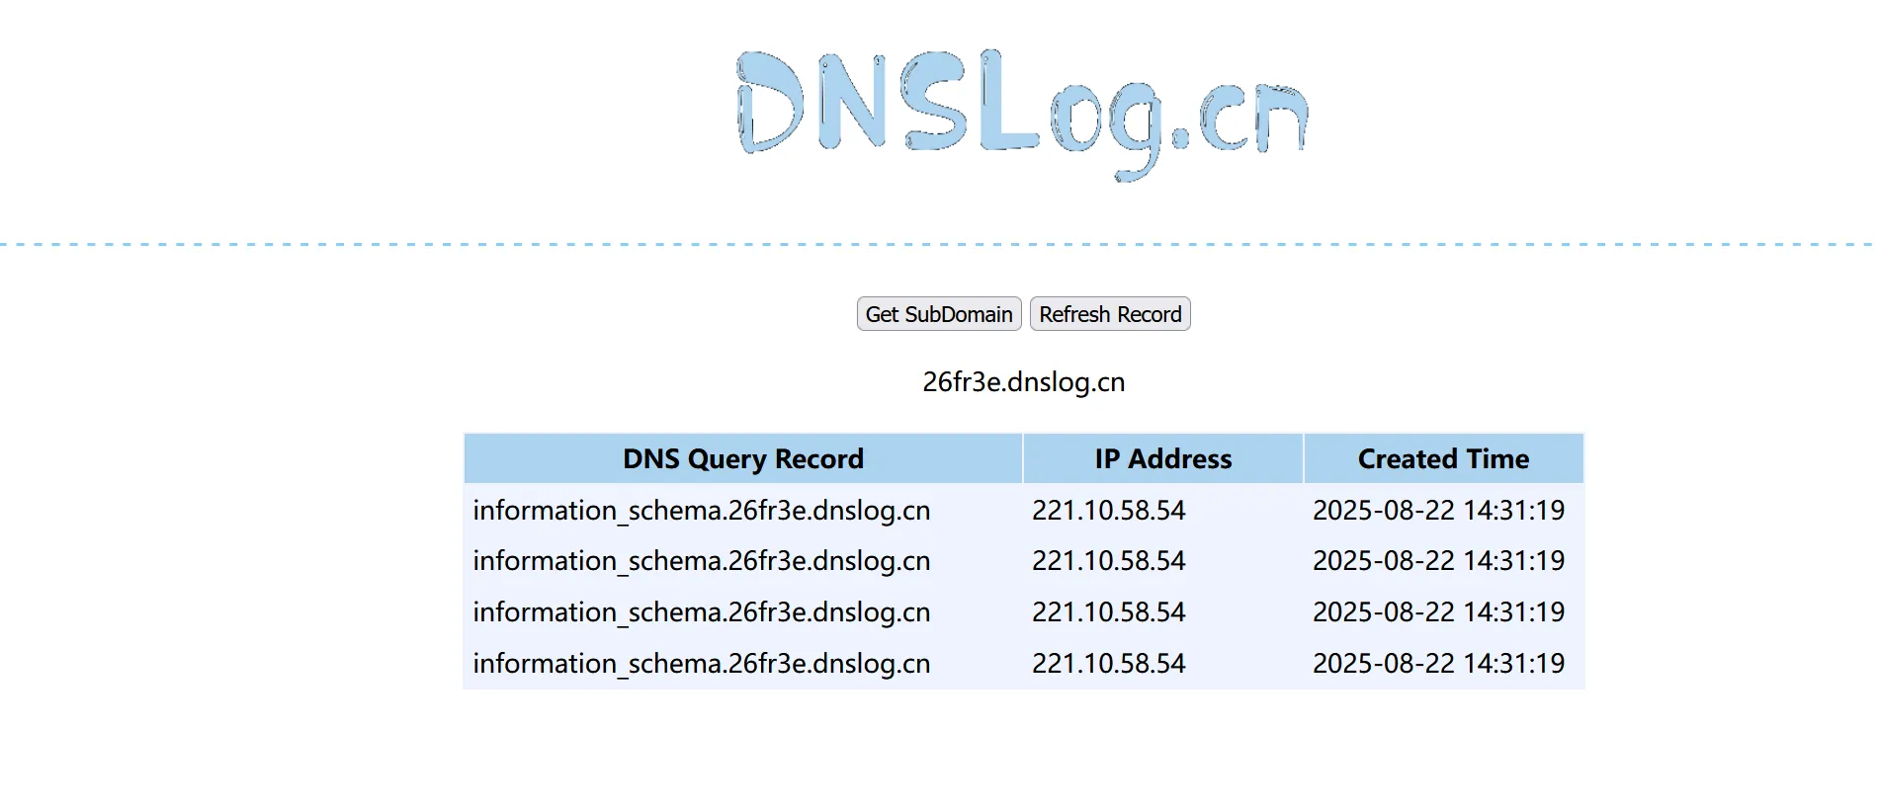The height and width of the screenshot is (811, 1880).
Task: Click the IP address in the third row
Action: [x=1108, y=612]
